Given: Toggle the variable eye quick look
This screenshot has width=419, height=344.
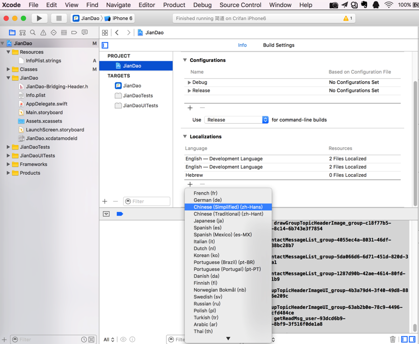Looking at the screenshot, I should pyautogui.click(x=123, y=339).
